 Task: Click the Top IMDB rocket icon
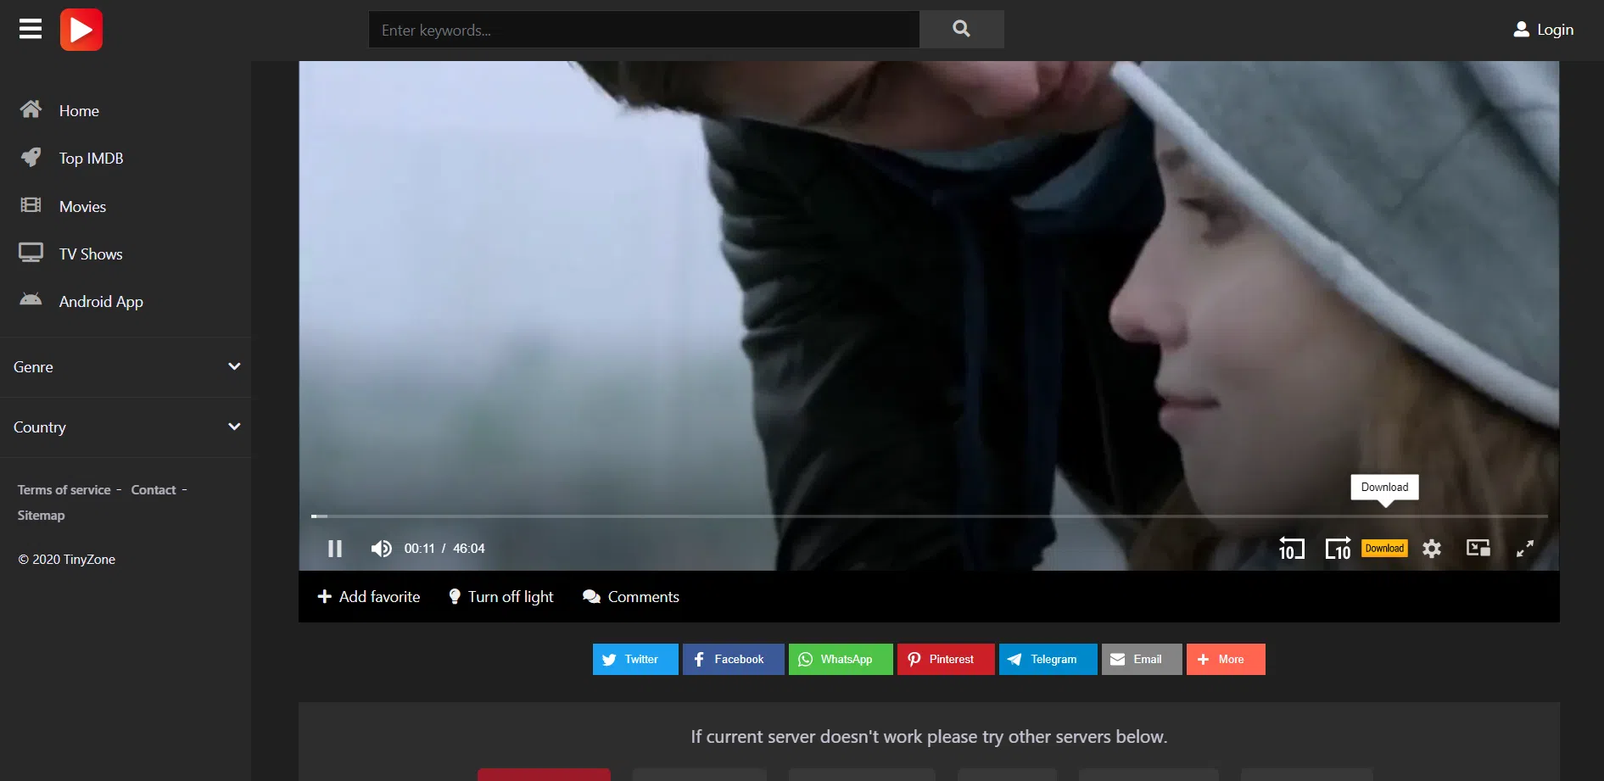pos(31,157)
